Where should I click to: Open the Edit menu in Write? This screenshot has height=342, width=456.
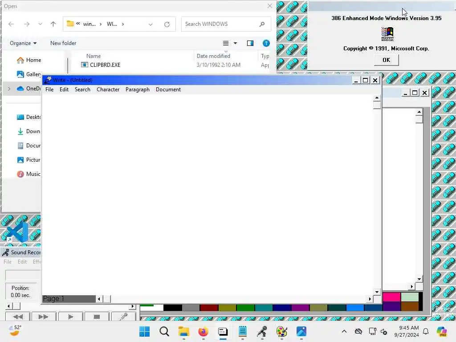click(x=64, y=90)
